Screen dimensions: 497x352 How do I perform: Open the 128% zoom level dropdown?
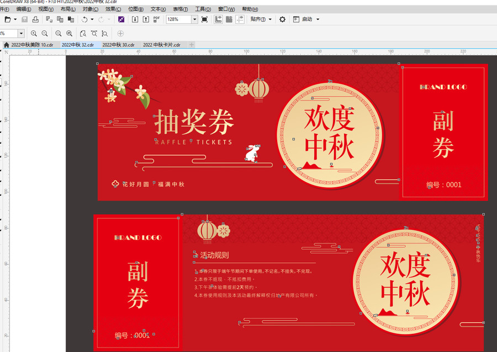194,19
